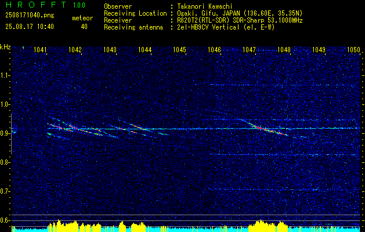Click the meteor echo streak near 1044

point(138,127)
